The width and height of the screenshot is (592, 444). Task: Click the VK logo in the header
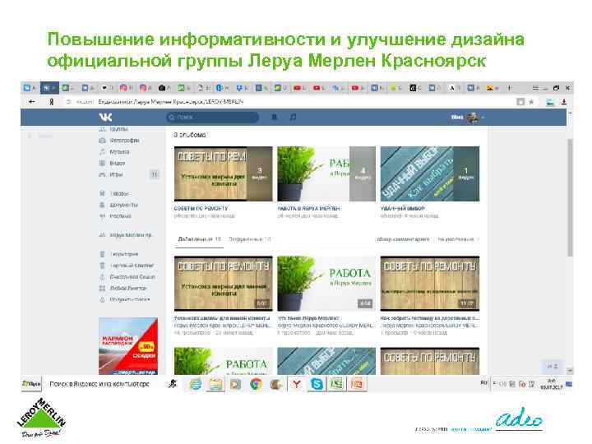pyautogui.click(x=105, y=117)
